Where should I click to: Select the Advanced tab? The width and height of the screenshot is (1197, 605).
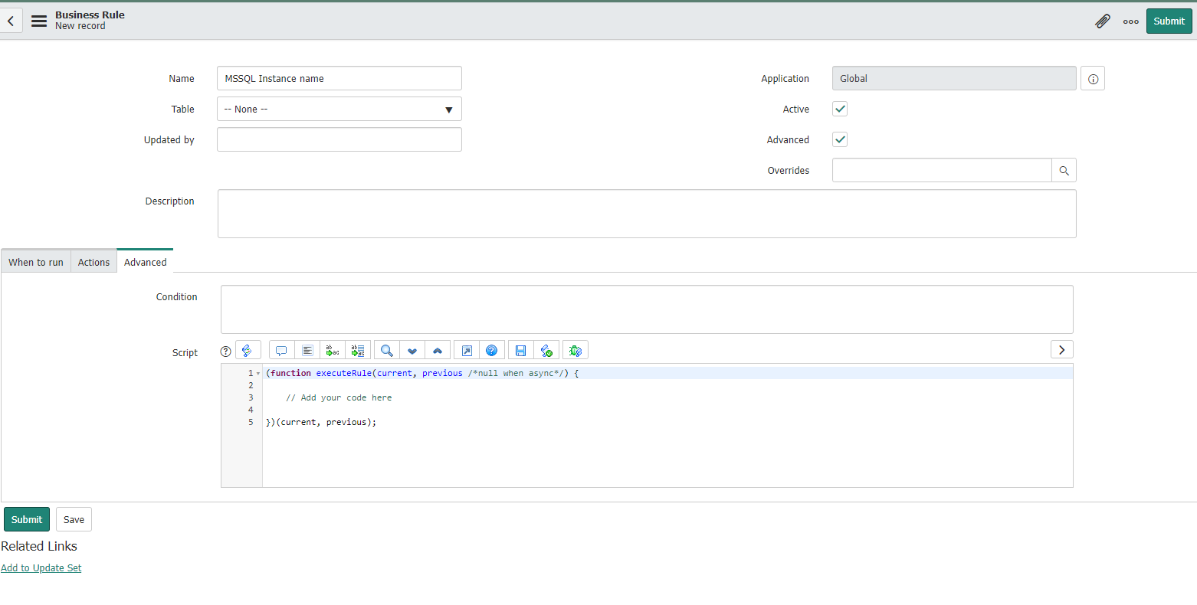click(x=146, y=262)
